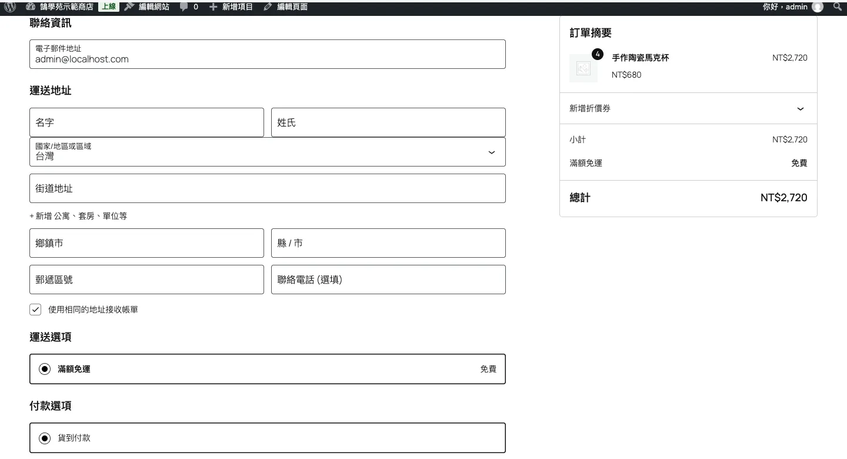Click the 上線 status badge

[109, 7]
